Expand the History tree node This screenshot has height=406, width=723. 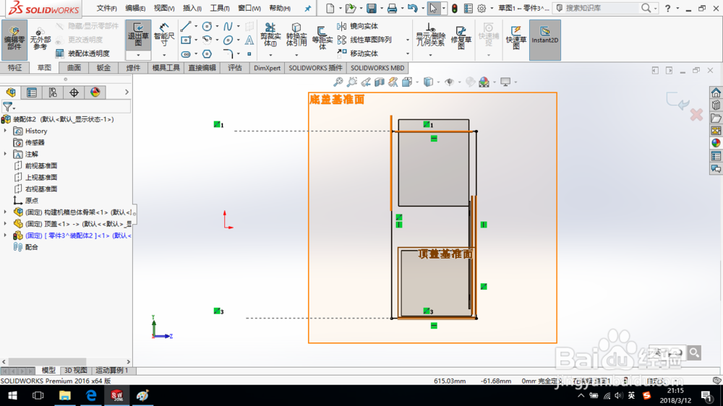click(x=5, y=131)
